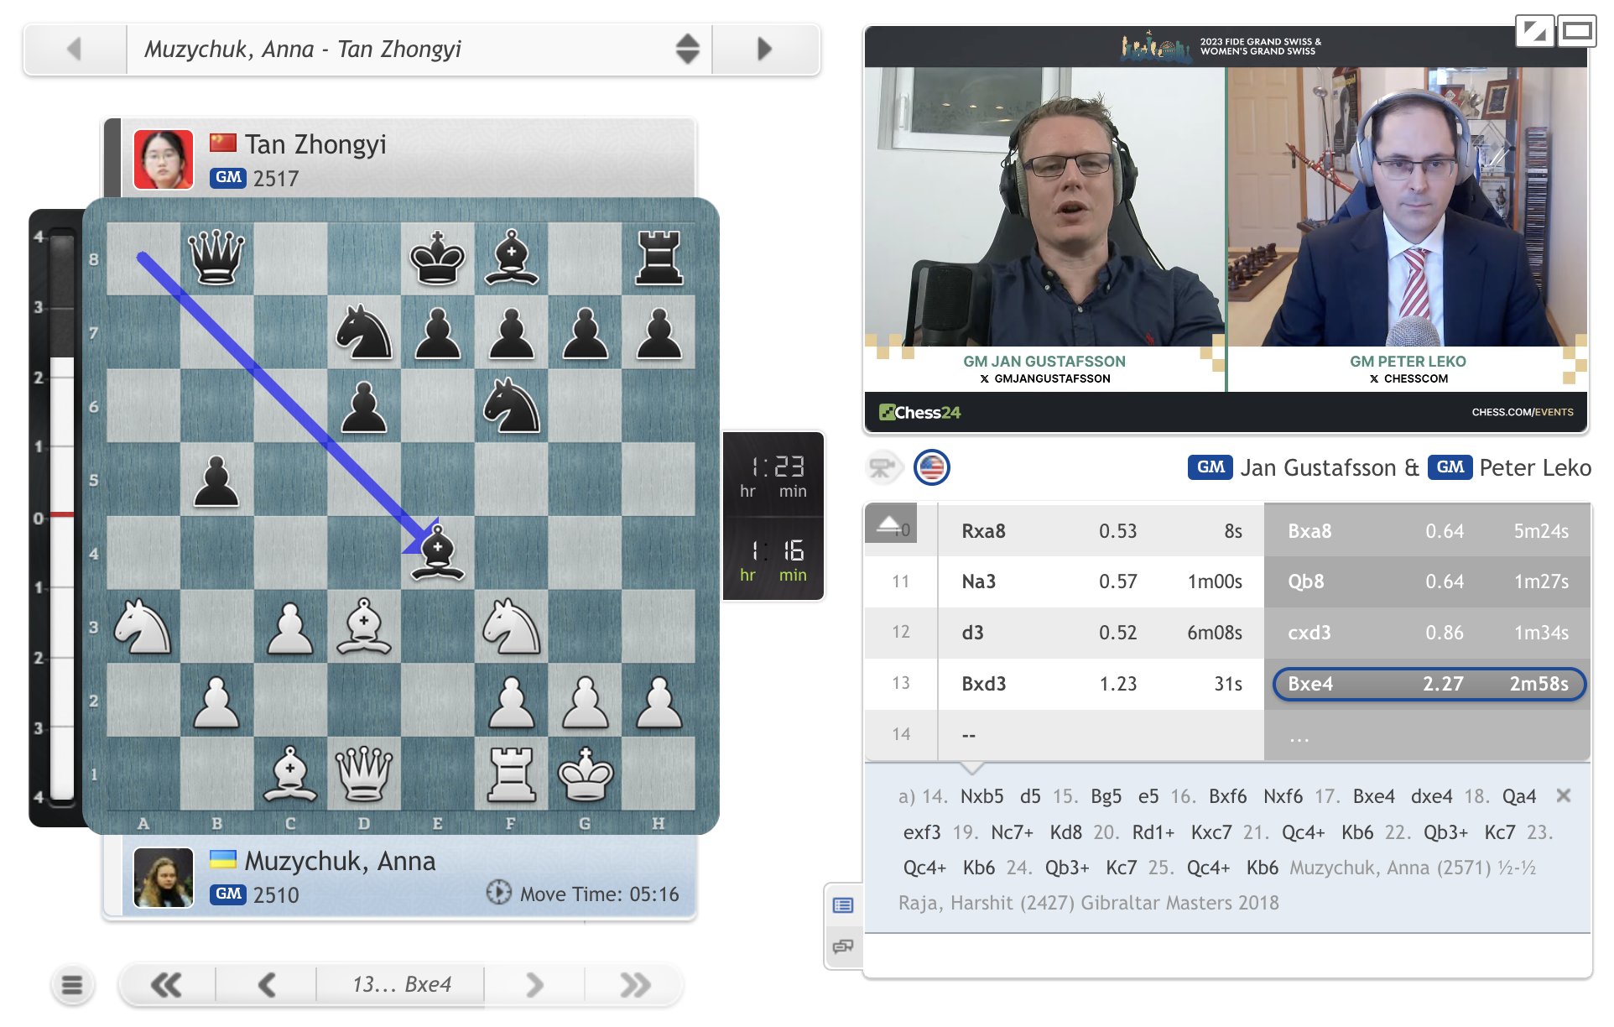
Task: Jump to first move with double-left arrows
Action: (x=166, y=984)
